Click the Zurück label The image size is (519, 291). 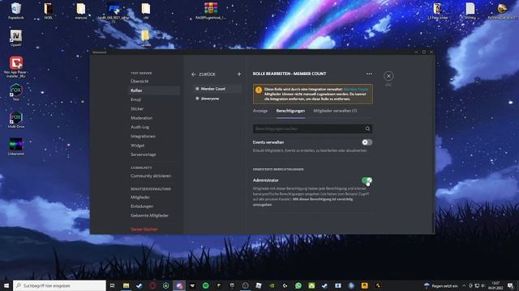tap(208, 74)
